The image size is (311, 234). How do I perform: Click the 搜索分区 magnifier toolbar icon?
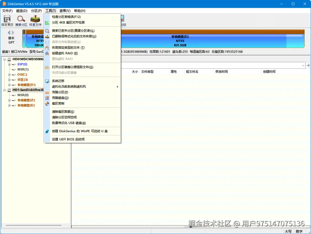pos(21,19)
